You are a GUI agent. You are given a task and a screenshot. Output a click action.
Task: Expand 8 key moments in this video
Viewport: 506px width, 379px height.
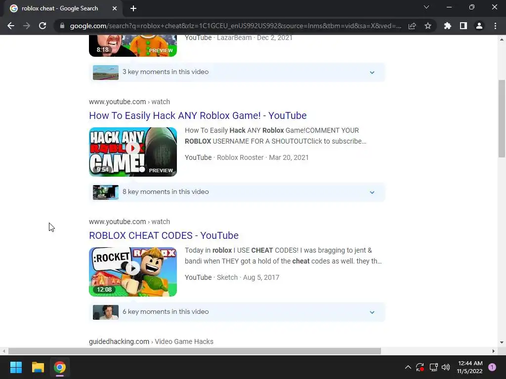pyautogui.click(x=237, y=192)
